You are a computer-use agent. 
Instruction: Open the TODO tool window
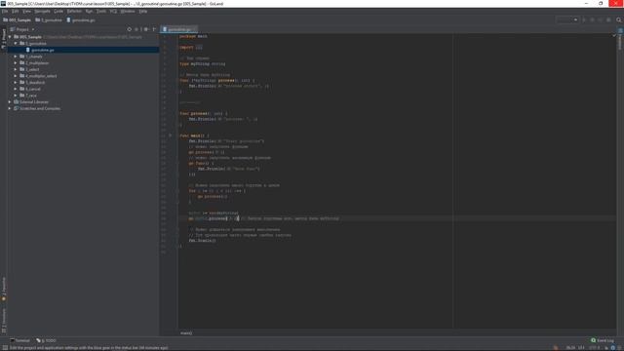click(46, 340)
